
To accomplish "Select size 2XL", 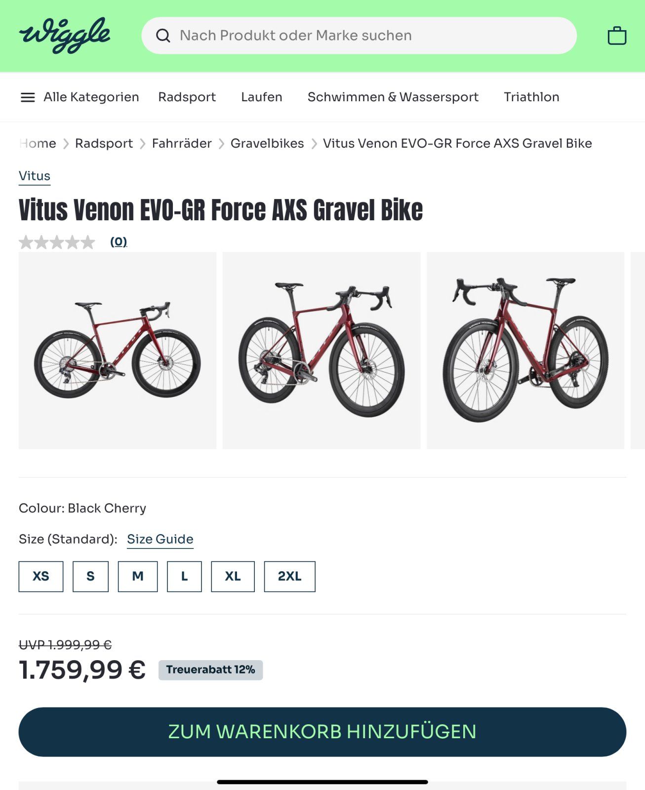I will point(289,576).
